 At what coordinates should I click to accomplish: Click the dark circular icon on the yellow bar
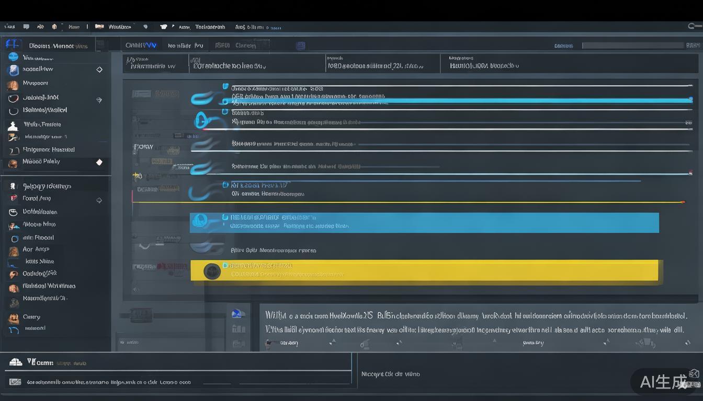coord(212,271)
